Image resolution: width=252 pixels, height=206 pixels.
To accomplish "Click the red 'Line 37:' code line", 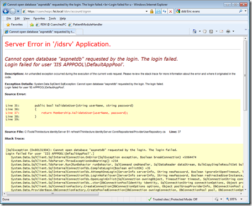I will pyautogui.click(x=67, y=113).
